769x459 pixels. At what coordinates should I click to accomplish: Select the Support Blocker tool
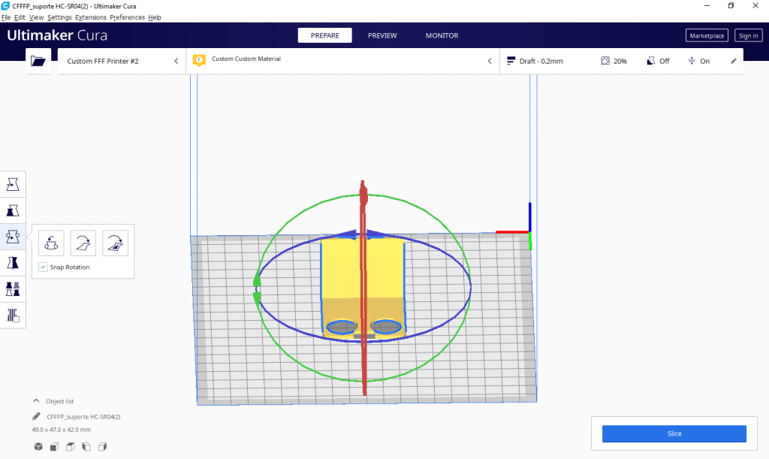point(13,316)
